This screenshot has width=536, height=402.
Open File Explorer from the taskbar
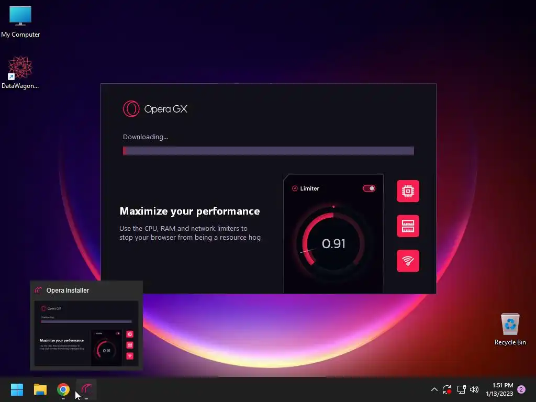pos(40,389)
